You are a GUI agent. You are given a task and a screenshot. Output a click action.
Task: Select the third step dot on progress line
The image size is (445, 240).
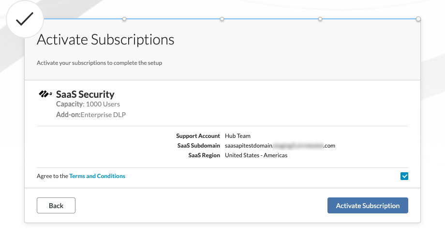point(320,19)
